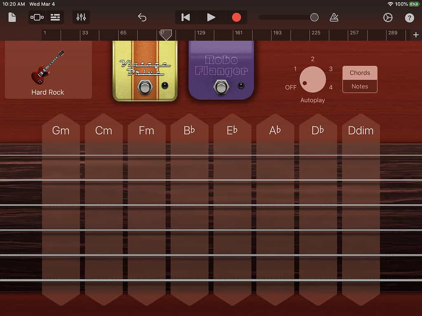Add song section with the plus button

[416, 35]
